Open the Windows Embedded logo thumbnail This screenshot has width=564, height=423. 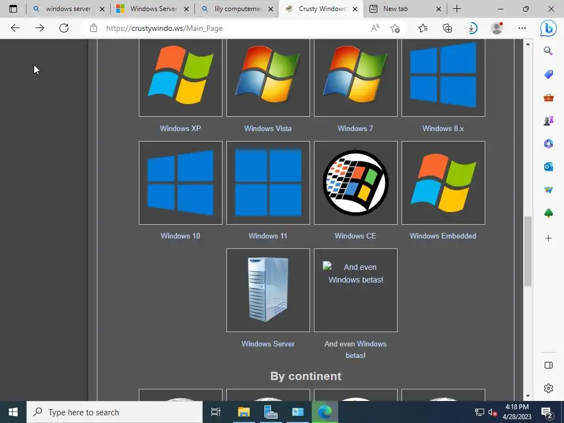pyautogui.click(x=443, y=183)
